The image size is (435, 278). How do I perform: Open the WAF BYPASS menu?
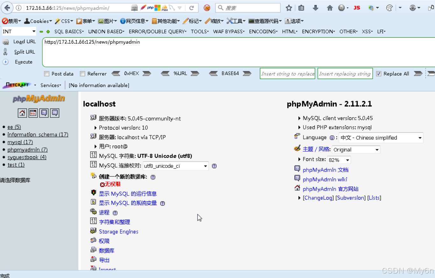[x=229, y=32]
